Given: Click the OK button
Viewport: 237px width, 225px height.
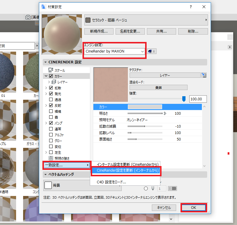Looking at the screenshot, I should (x=193, y=208).
